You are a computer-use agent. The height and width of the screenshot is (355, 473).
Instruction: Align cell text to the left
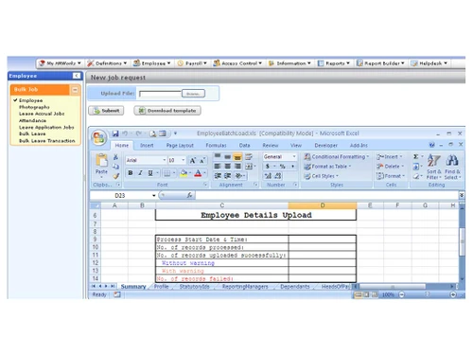click(218, 166)
